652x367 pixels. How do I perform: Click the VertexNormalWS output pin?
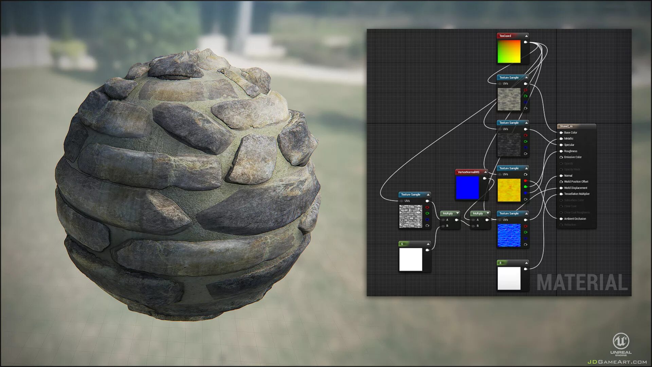[x=485, y=178]
